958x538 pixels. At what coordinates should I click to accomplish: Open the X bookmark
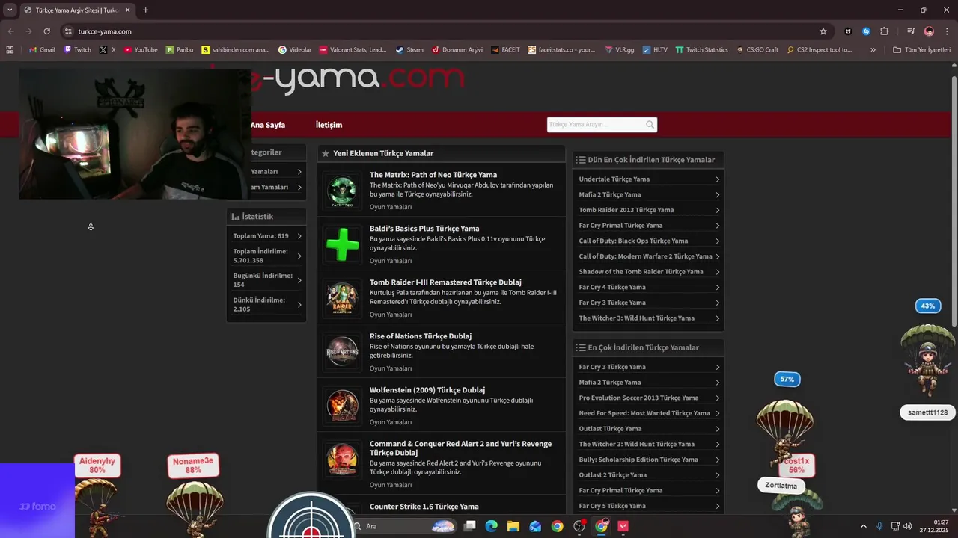click(x=108, y=50)
